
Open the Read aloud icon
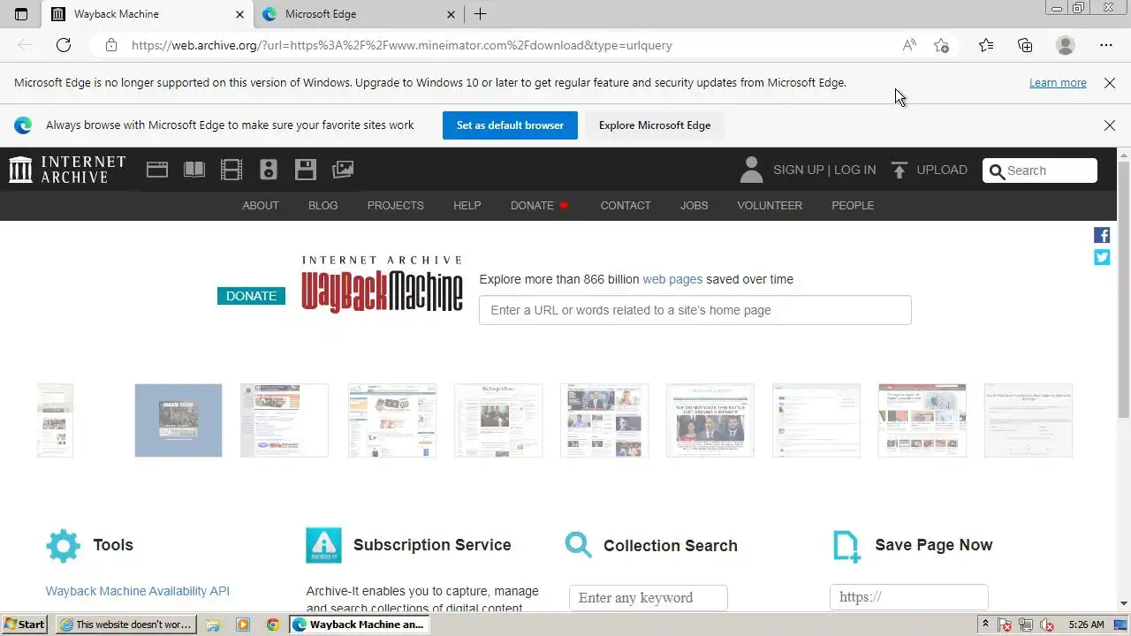click(909, 45)
